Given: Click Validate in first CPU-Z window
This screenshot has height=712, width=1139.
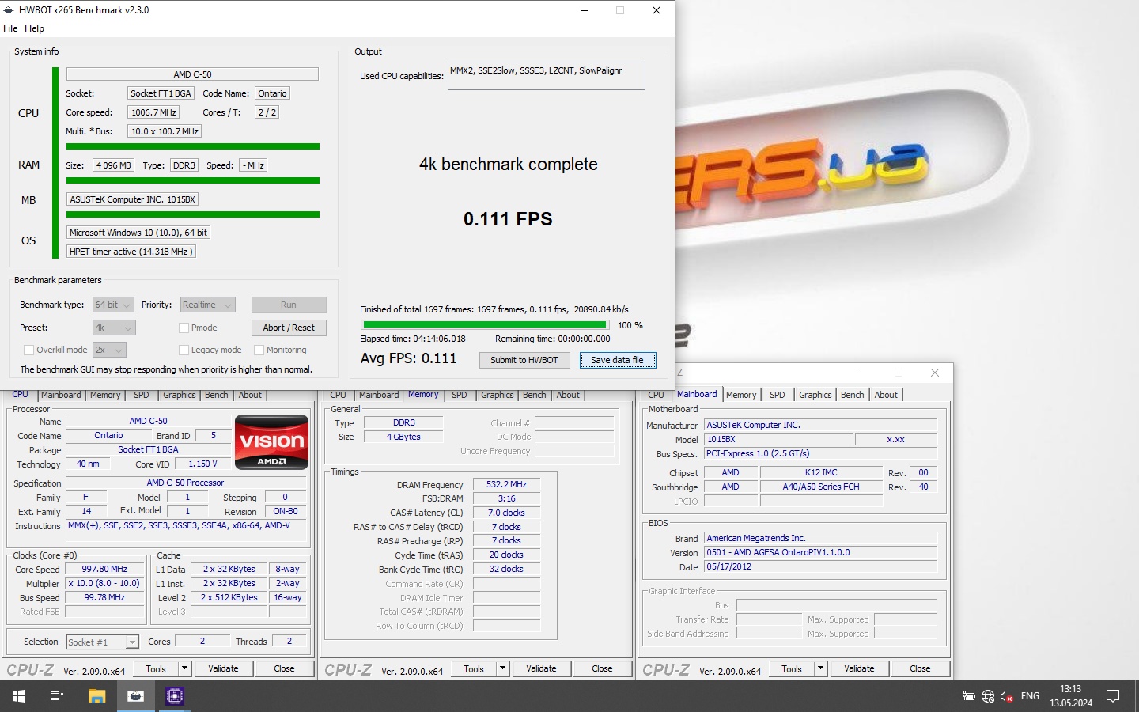Looking at the screenshot, I should [223, 668].
